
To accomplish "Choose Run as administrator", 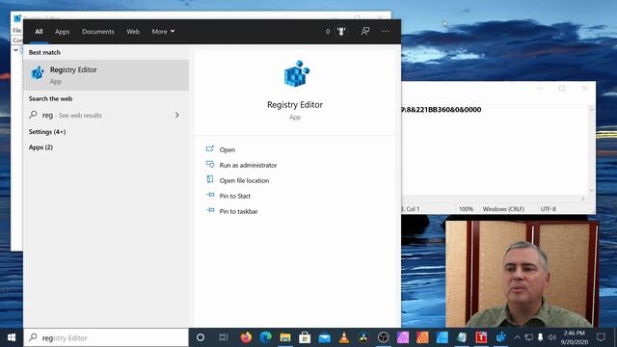I will point(248,165).
